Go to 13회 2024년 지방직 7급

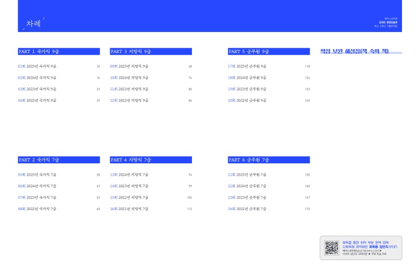[x=129, y=174]
